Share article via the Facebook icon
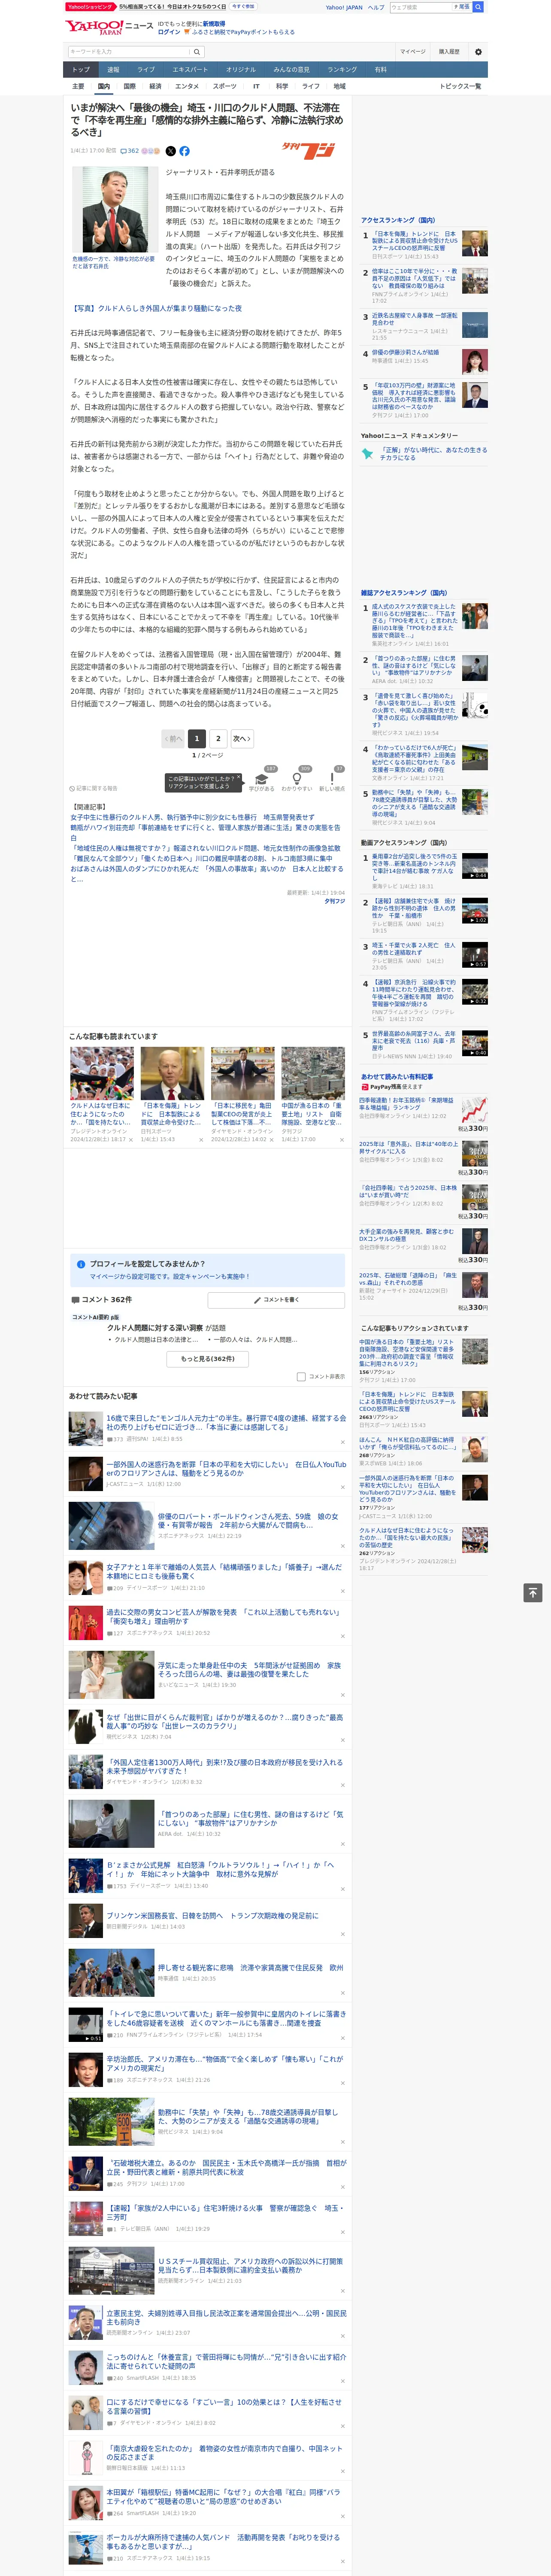This screenshot has height=2576, width=551. point(184,151)
